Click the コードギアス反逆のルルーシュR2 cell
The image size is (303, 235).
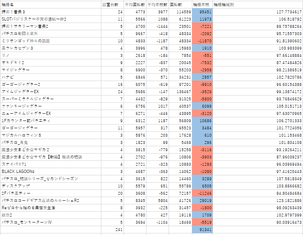(x=51, y=201)
